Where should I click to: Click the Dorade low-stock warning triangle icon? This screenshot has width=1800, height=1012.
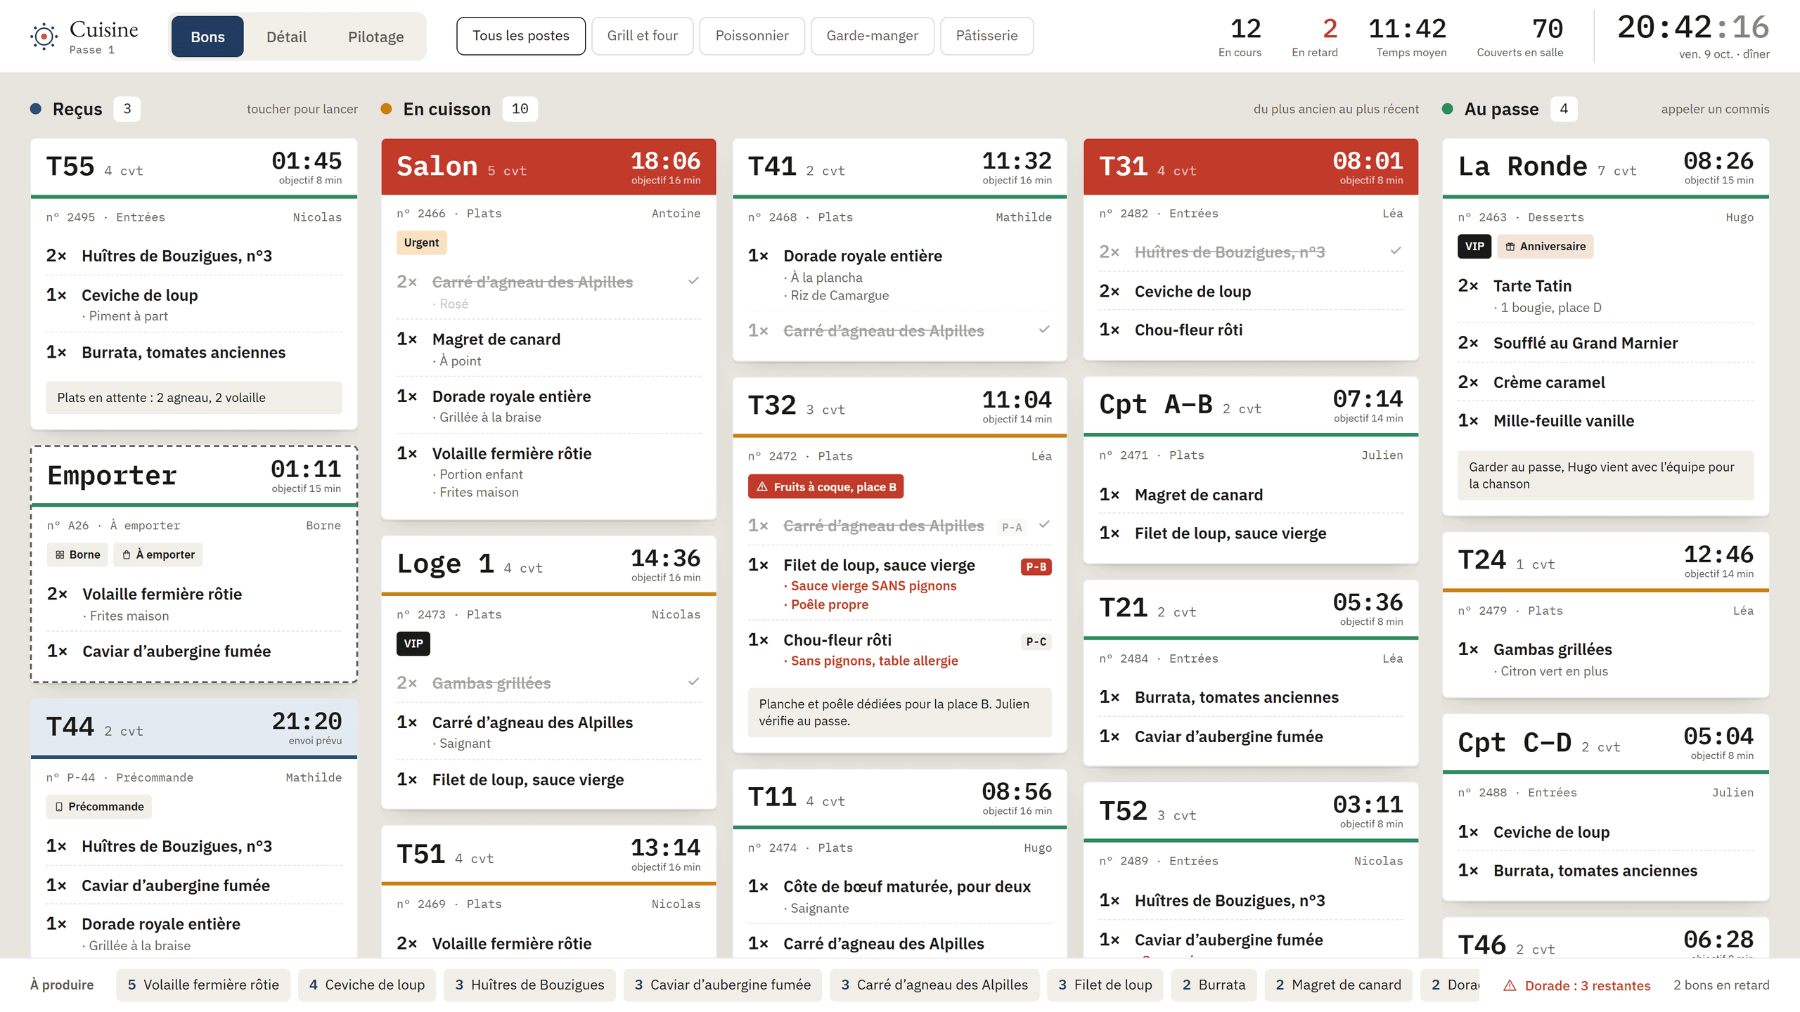(1510, 985)
